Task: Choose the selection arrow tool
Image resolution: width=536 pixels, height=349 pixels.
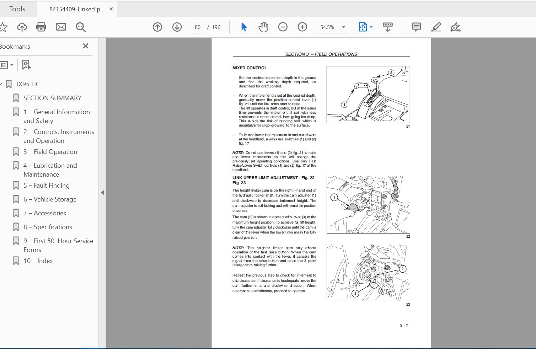Action: click(244, 27)
